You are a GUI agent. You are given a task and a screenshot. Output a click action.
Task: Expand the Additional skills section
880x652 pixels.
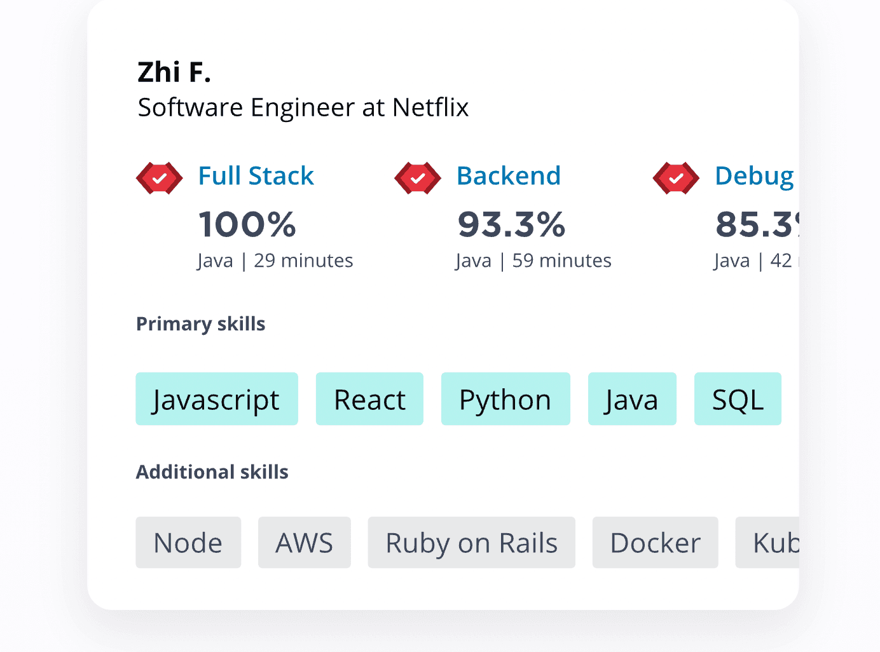click(x=212, y=472)
